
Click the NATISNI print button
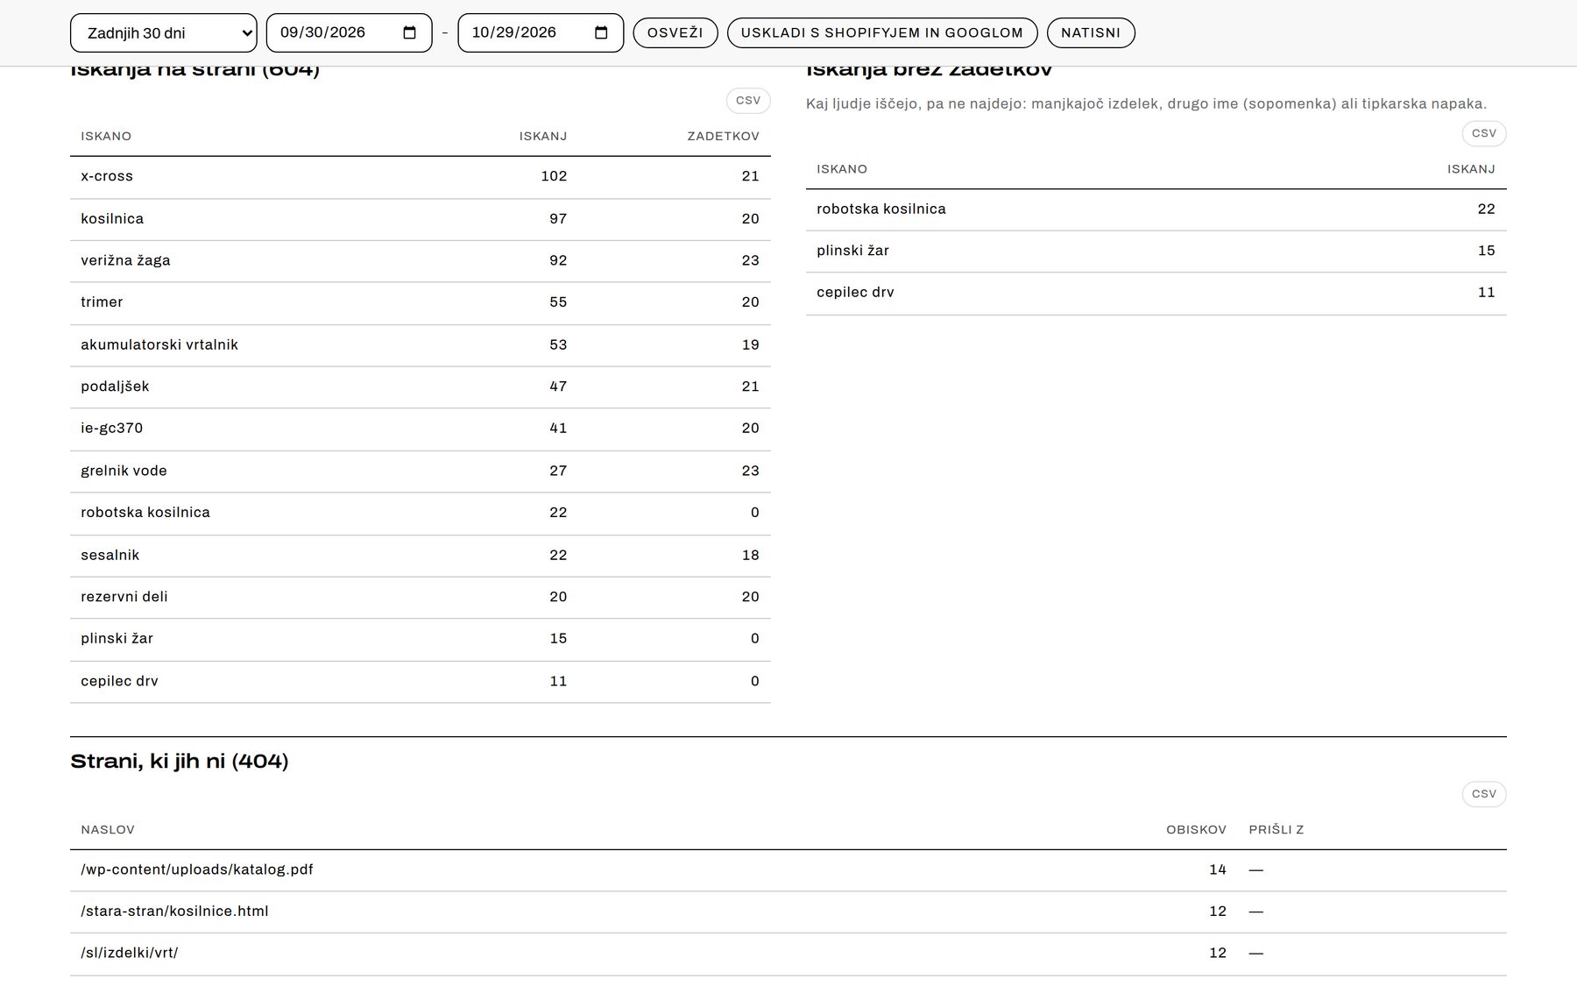1091,33
